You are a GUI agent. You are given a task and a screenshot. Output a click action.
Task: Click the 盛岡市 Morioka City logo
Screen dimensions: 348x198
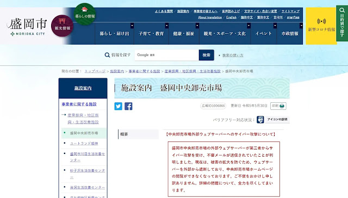(28, 27)
